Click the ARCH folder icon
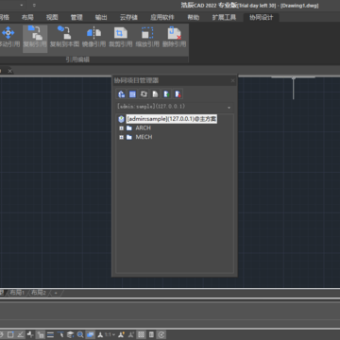Screen dimensions: 340x340 click(129, 128)
